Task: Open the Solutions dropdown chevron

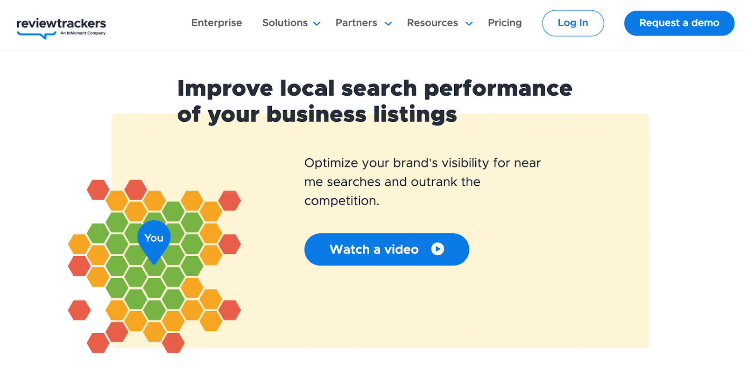Action: click(x=317, y=23)
